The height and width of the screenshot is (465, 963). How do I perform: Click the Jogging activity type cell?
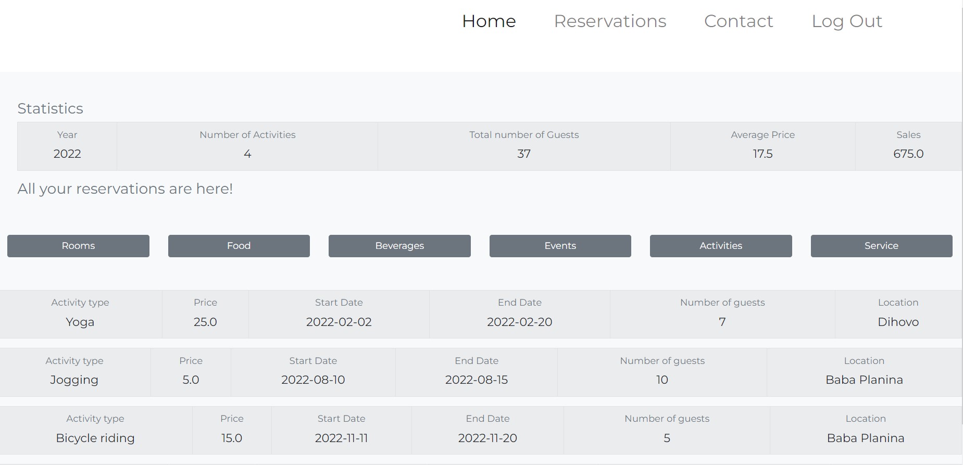tap(74, 380)
